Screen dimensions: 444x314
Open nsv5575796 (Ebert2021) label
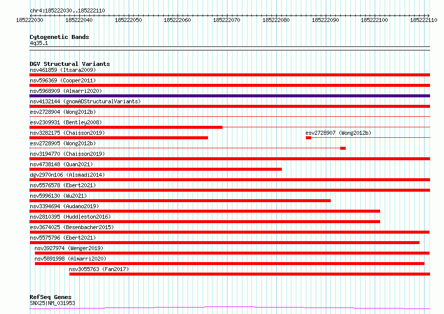point(63,238)
